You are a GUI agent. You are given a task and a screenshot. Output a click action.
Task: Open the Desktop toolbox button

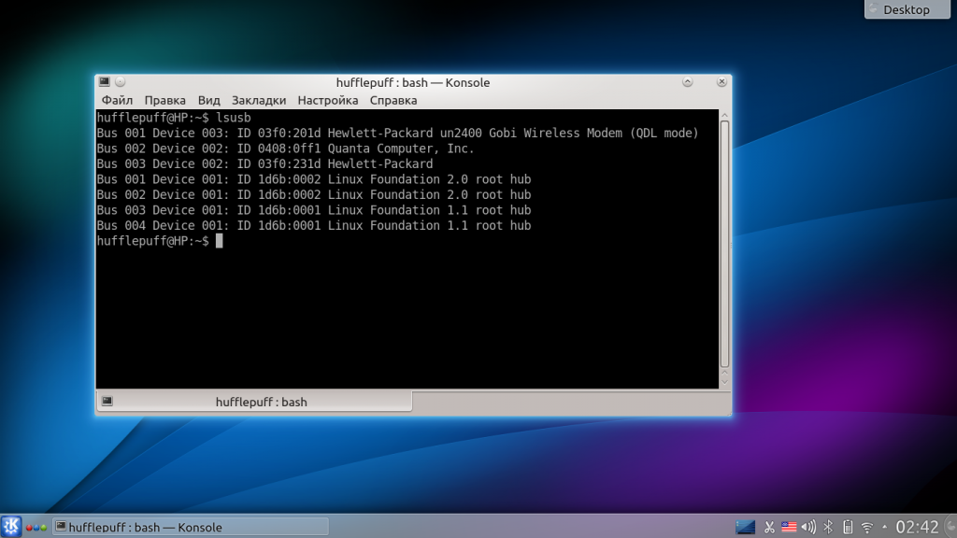click(907, 9)
